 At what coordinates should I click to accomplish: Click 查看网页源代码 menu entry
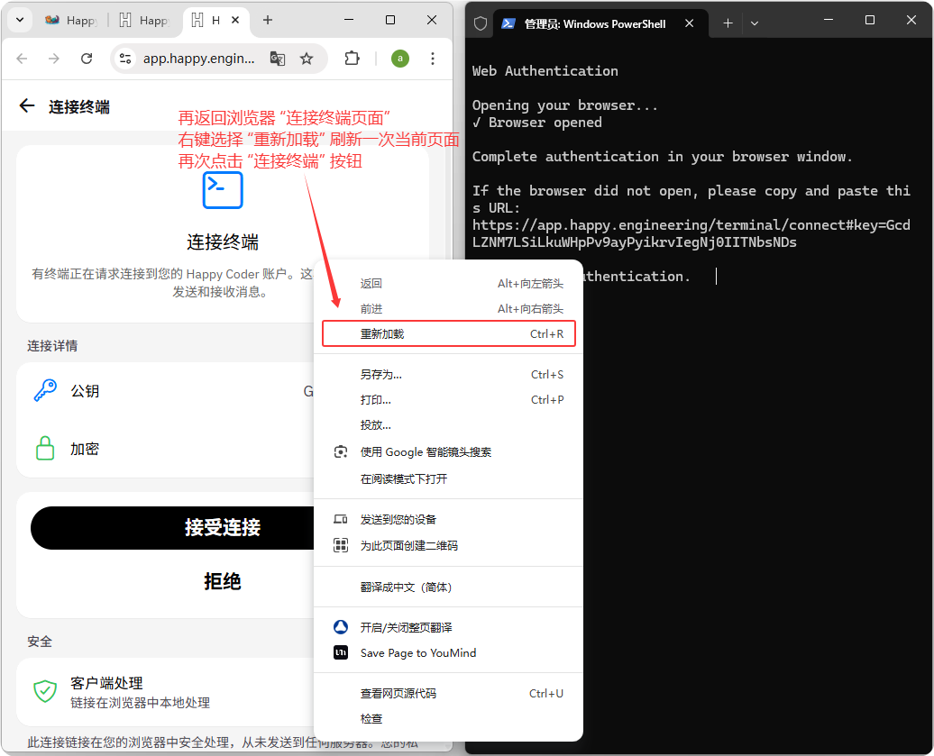398,694
